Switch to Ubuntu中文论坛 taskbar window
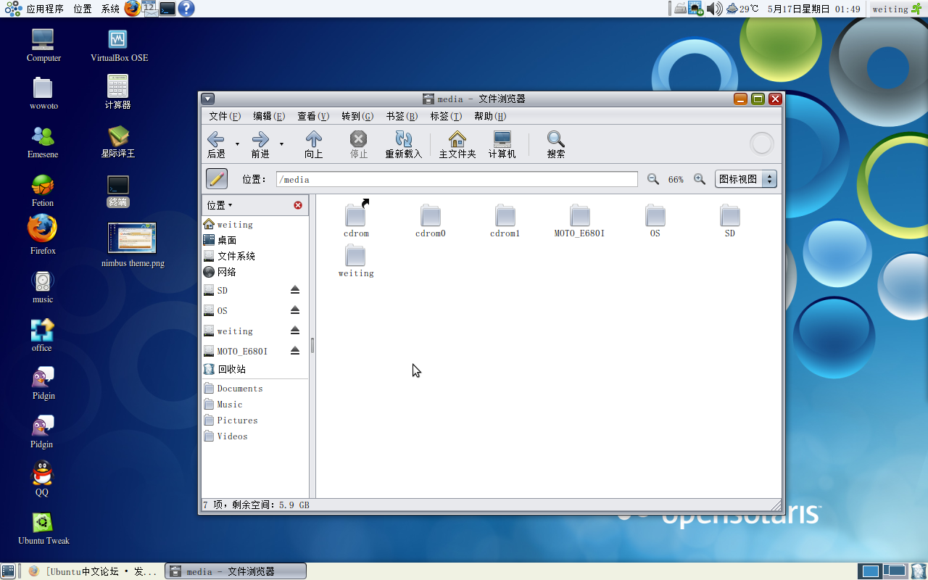 pos(94,571)
